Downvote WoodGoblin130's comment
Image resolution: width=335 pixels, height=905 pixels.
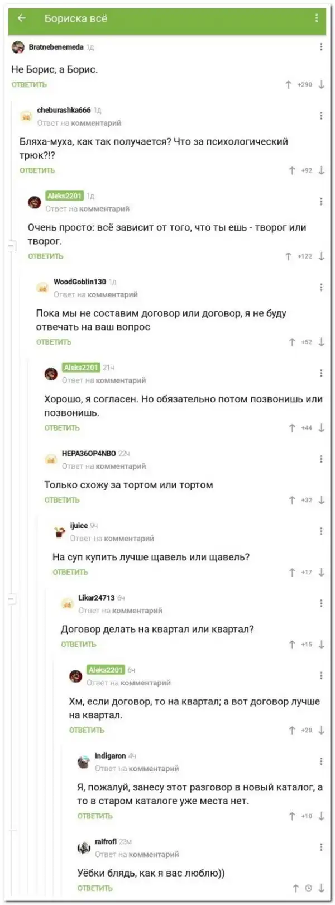tap(322, 342)
